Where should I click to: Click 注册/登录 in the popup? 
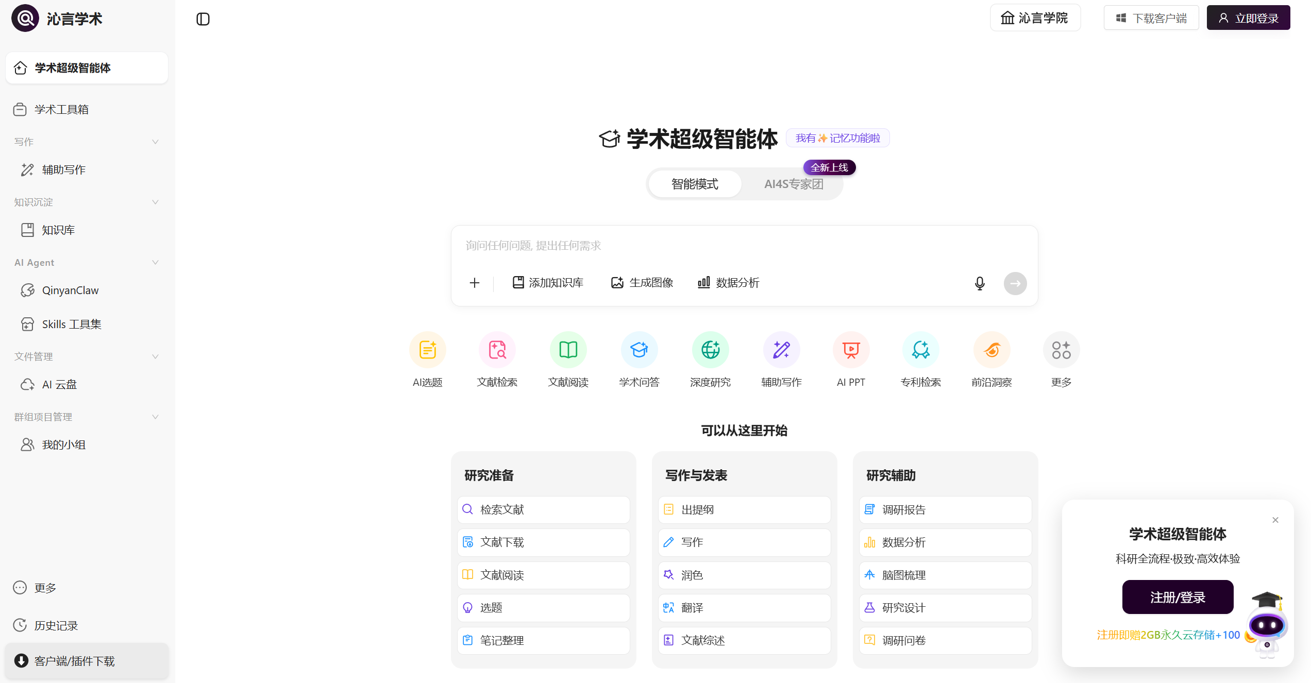[x=1178, y=597]
